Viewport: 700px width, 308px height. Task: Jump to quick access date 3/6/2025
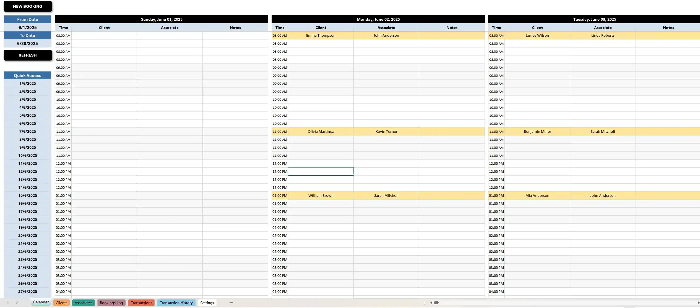pos(28,99)
